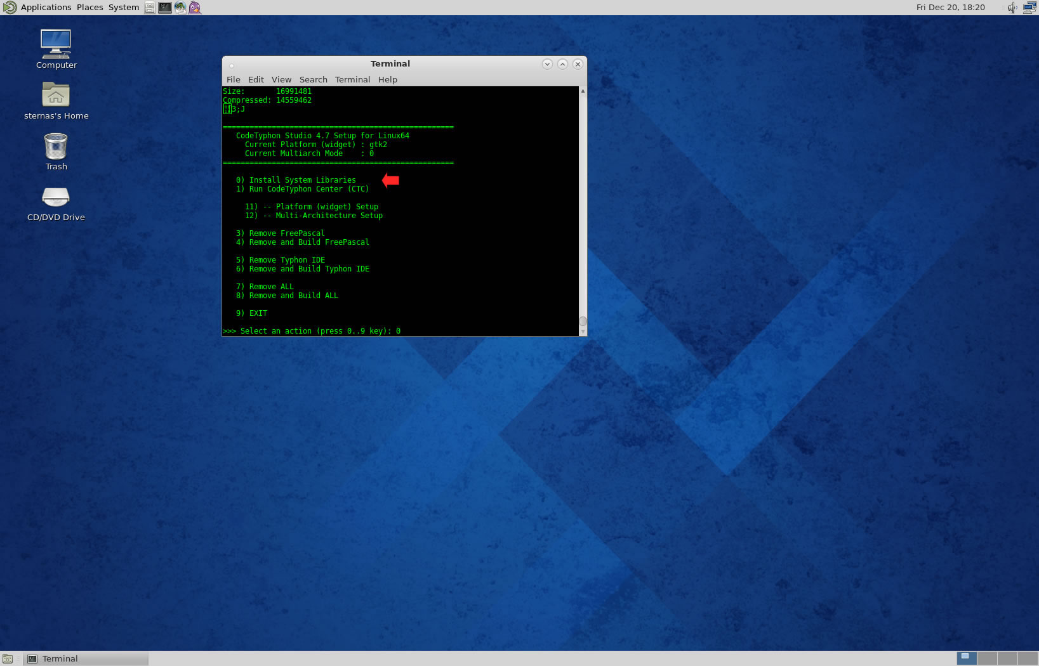Screen dimensions: 1039x666
Task: Click '5) Remove Typhon IDE' line
Action: pos(280,260)
